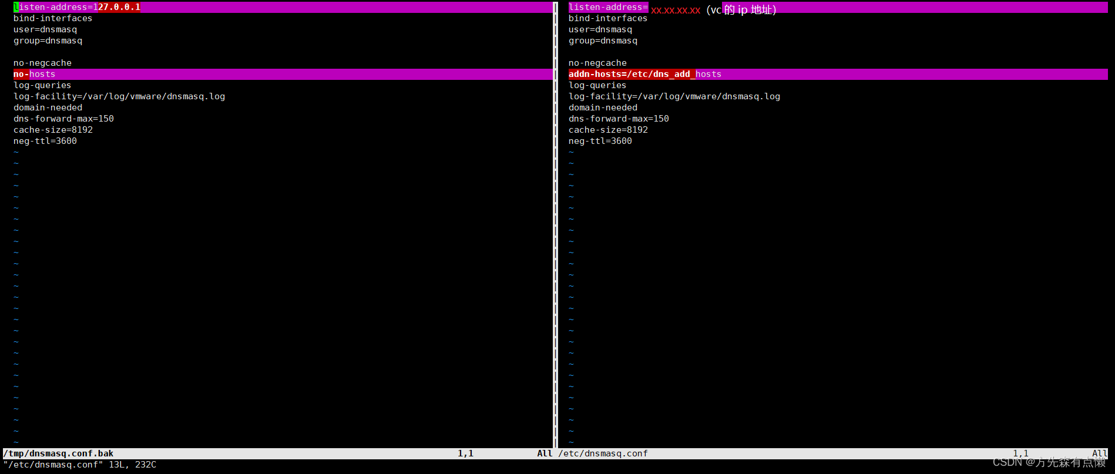
Task: Click cache-size=8192 line in right pane
Action: point(609,130)
